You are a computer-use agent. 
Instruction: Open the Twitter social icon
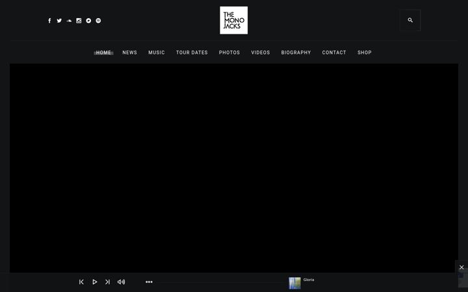point(59,21)
